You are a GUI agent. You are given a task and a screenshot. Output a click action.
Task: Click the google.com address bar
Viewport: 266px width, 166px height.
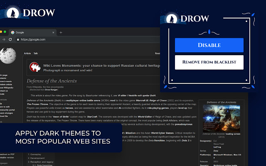tap(88, 39)
